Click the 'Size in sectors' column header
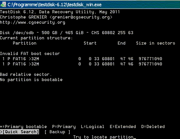Viewport: 180px width, 139px height. [156, 43]
